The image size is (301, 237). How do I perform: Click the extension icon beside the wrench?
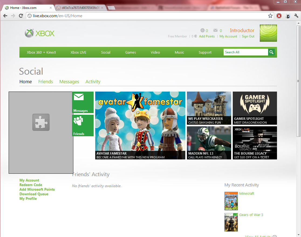[288, 16]
